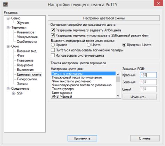Open the Значки section
This screenshot has width=165, height=146.
(x=22, y=84)
